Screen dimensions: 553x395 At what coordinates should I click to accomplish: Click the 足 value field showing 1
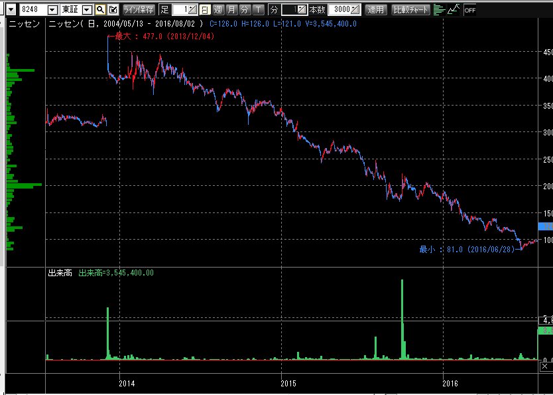click(180, 10)
